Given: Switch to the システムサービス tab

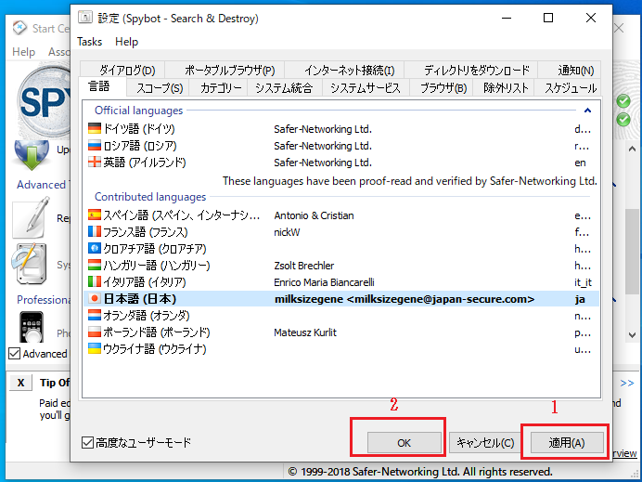Looking at the screenshot, I should [366, 88].
